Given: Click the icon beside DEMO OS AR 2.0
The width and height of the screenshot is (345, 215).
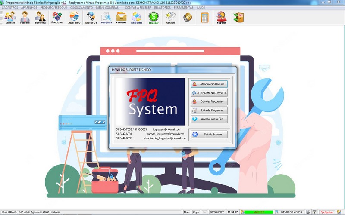Looking at the screenshot, I should (x=277, y=212).
